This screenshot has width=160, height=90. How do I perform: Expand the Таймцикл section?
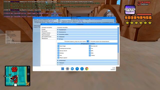click(x=87, y=63)
